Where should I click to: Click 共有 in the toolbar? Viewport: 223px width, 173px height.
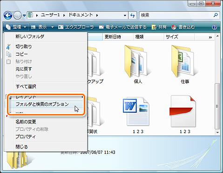[x=159, y=27]
